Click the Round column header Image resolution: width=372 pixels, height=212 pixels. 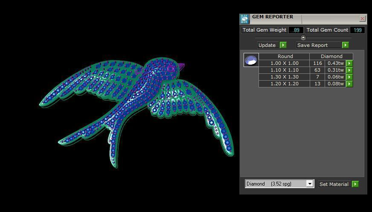click(284, 56)
